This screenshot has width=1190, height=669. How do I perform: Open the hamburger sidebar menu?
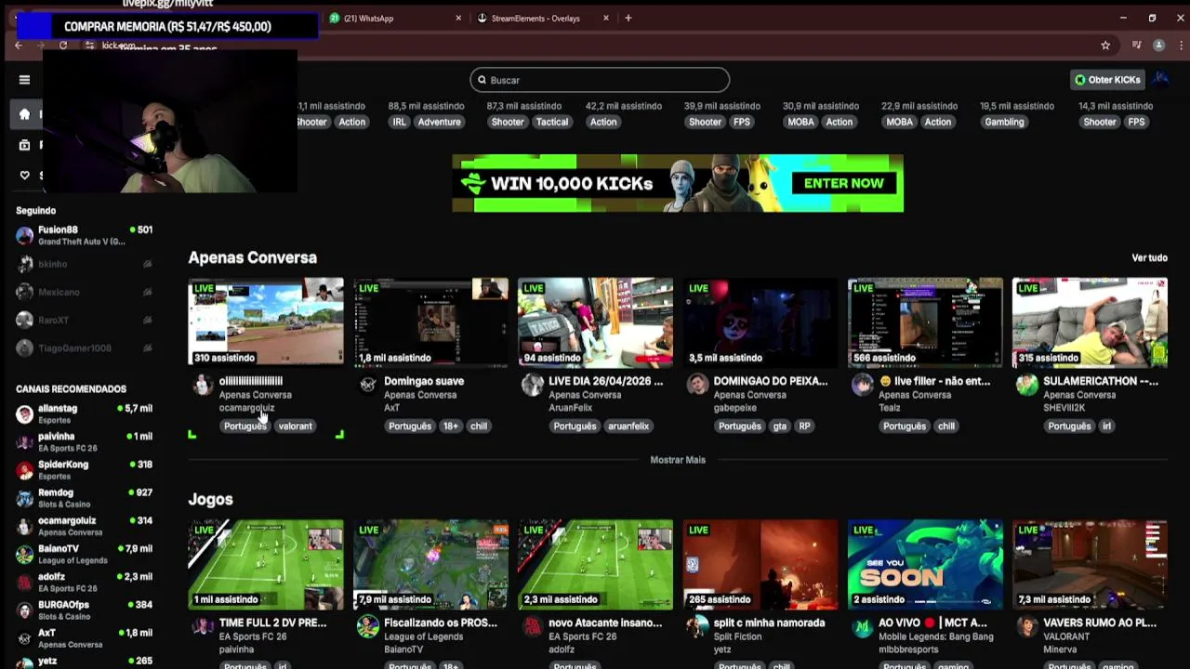click(x=24, y=80)
